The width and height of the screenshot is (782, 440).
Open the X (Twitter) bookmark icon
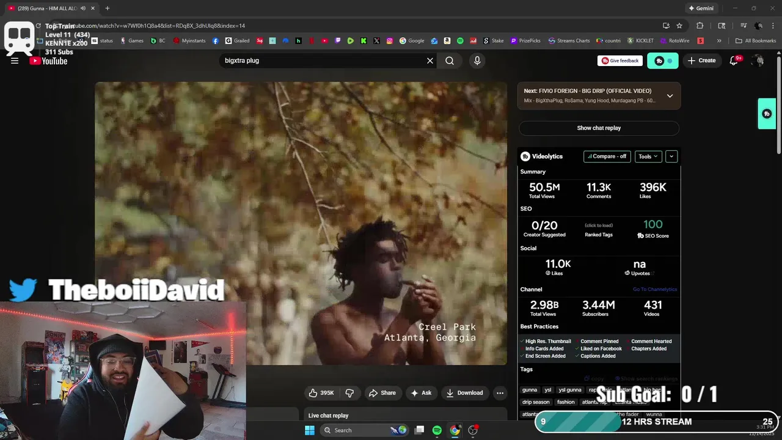376,41
